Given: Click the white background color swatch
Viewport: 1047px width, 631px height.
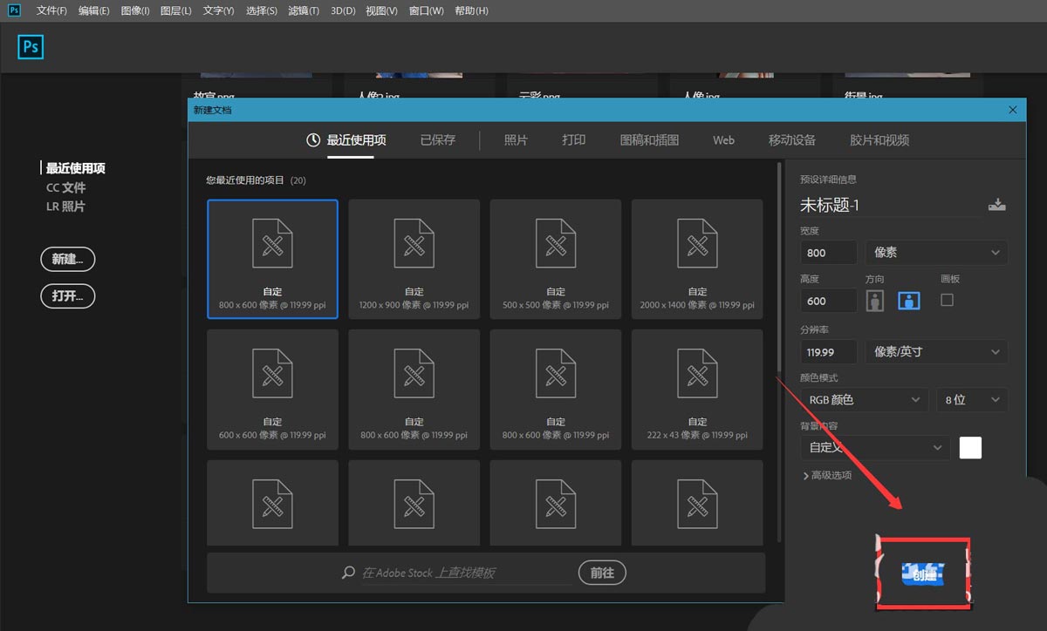Looking at the screenshot, I should coord(970,448).
